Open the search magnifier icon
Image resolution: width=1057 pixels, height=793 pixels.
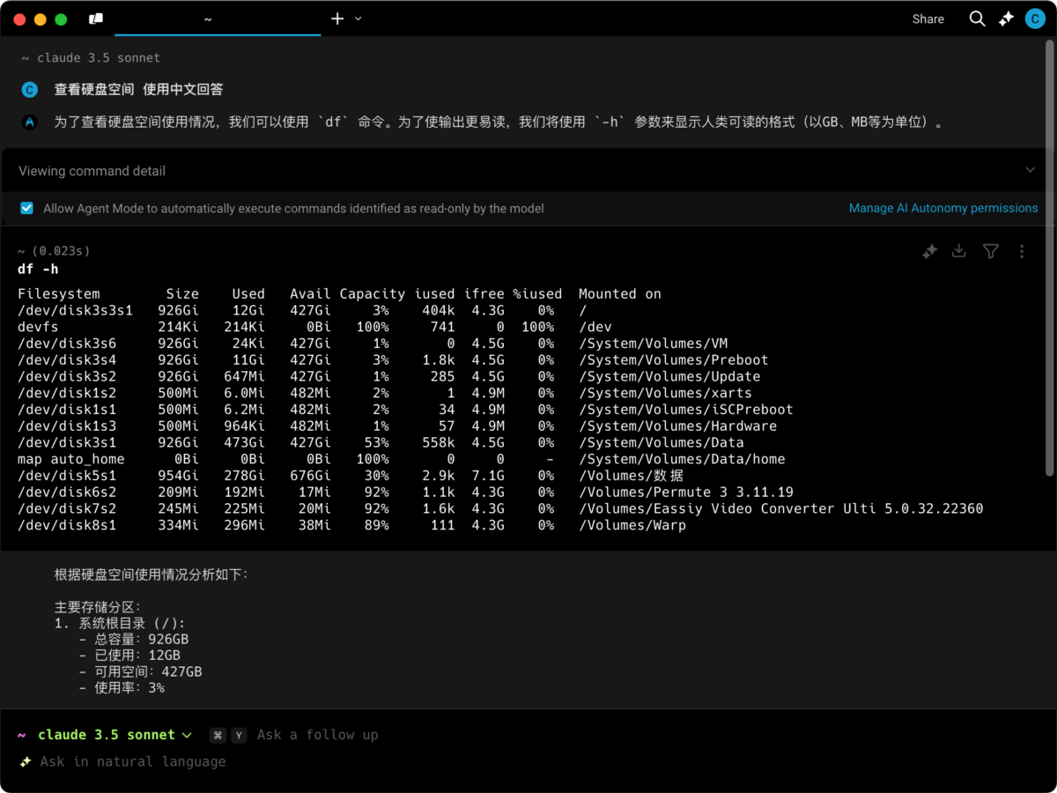pyautogui.click(x=977, y=19)
